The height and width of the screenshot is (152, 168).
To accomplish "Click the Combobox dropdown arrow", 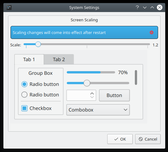I will [126, 110].
